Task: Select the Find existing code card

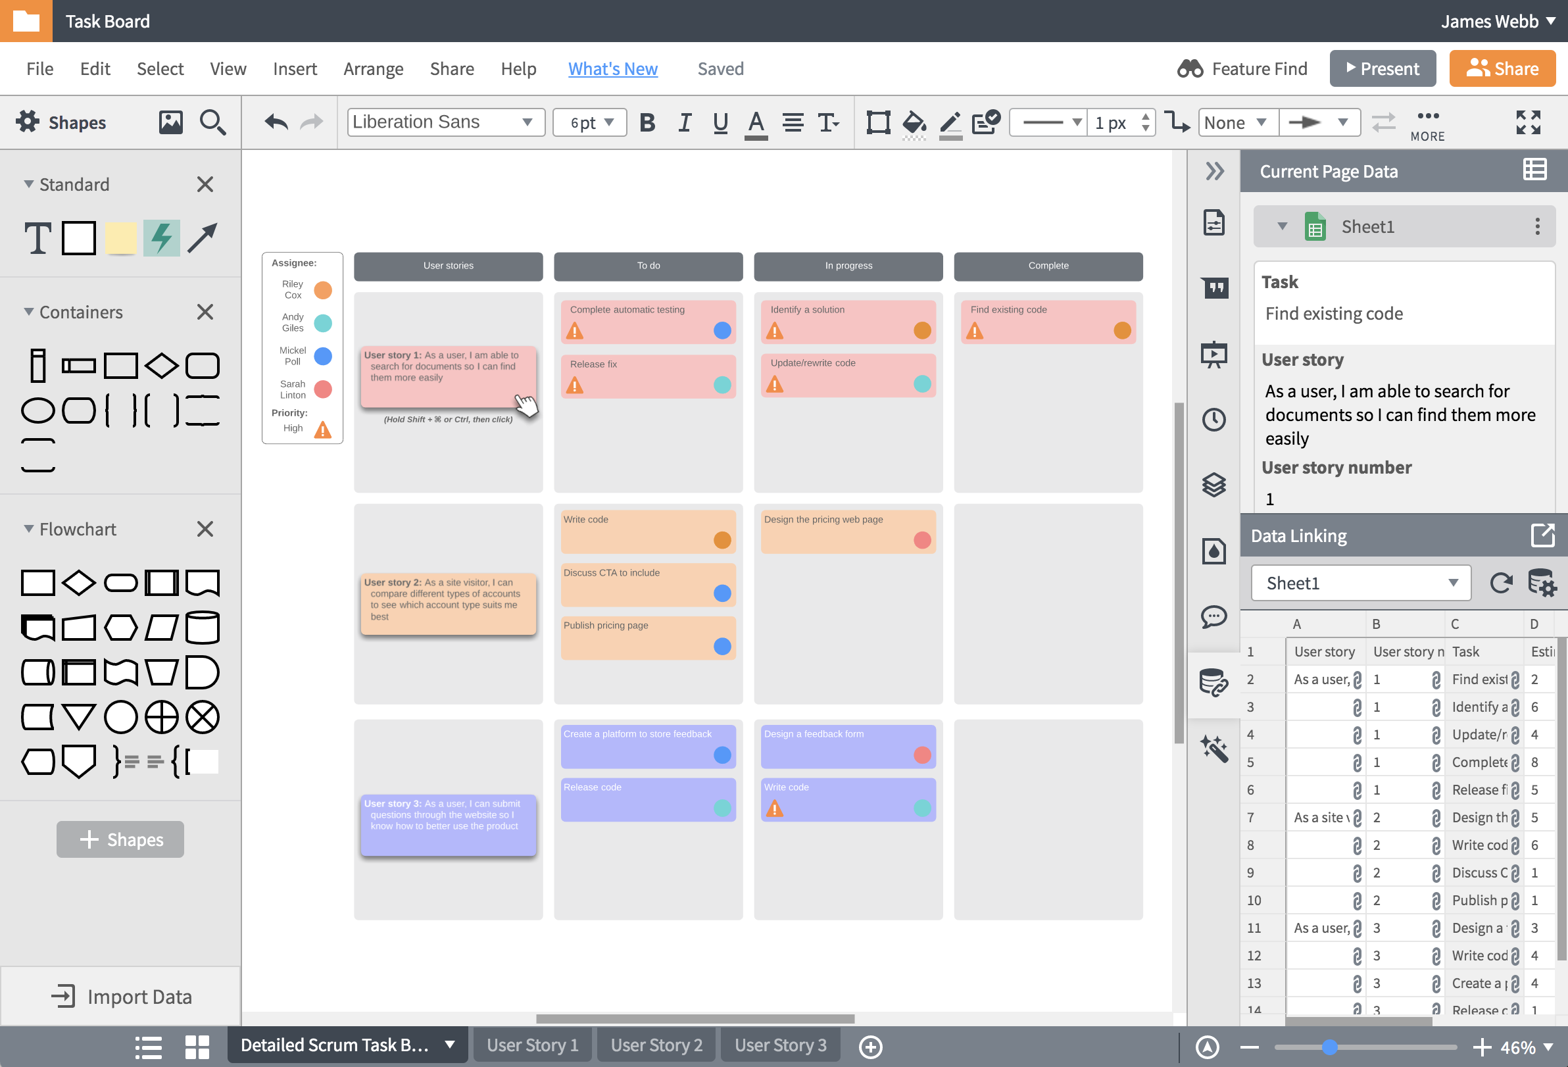Action: (x=1047, y=321)
